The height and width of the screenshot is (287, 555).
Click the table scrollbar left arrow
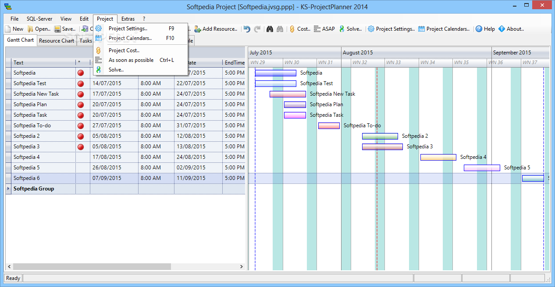[x=9, y=267]
